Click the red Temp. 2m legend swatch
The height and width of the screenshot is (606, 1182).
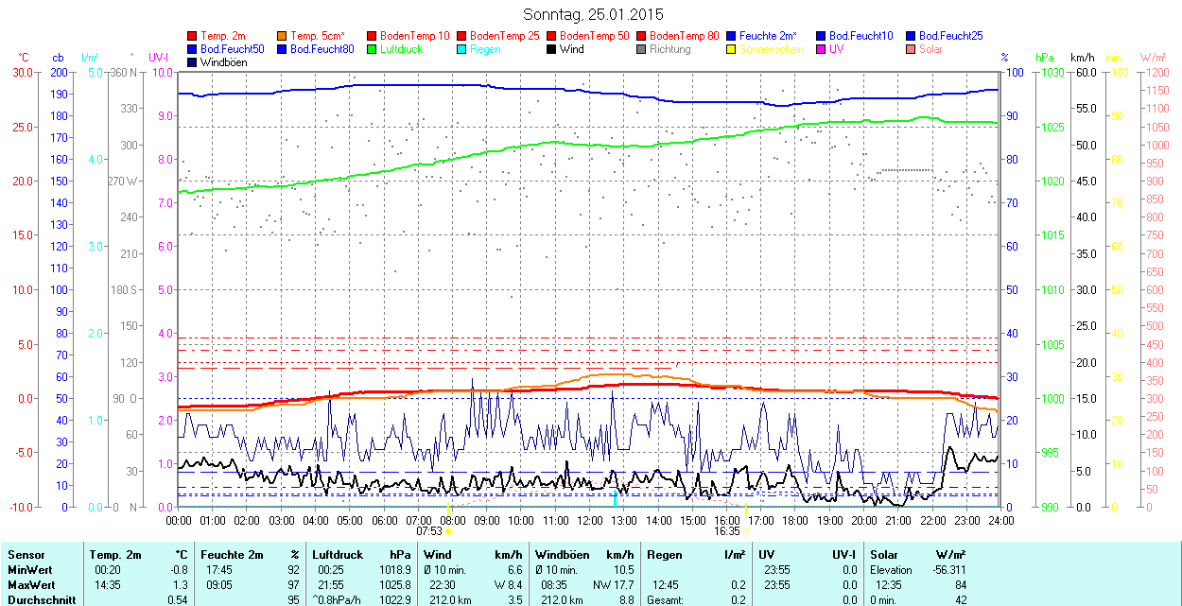click(193, 36)
